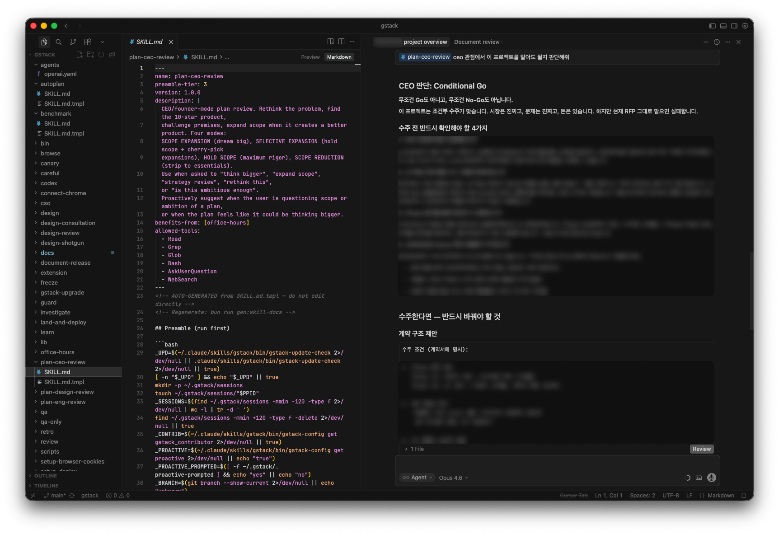Select the SKILL.md editor tab
Image resolution: width=779 pixels, height=534 pixels.
point(149,42)
